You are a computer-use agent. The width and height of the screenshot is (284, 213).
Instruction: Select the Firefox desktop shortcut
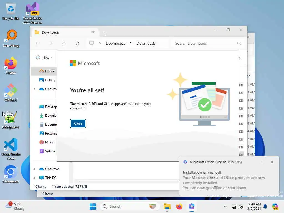11,65
